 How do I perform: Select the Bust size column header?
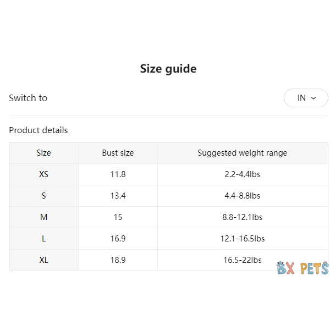(x=118, y=153)
